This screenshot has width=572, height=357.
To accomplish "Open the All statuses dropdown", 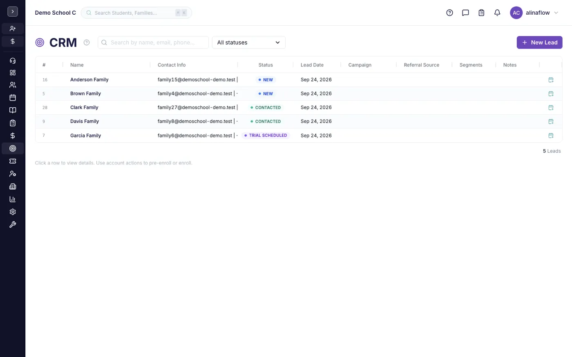I will (248, 42).
